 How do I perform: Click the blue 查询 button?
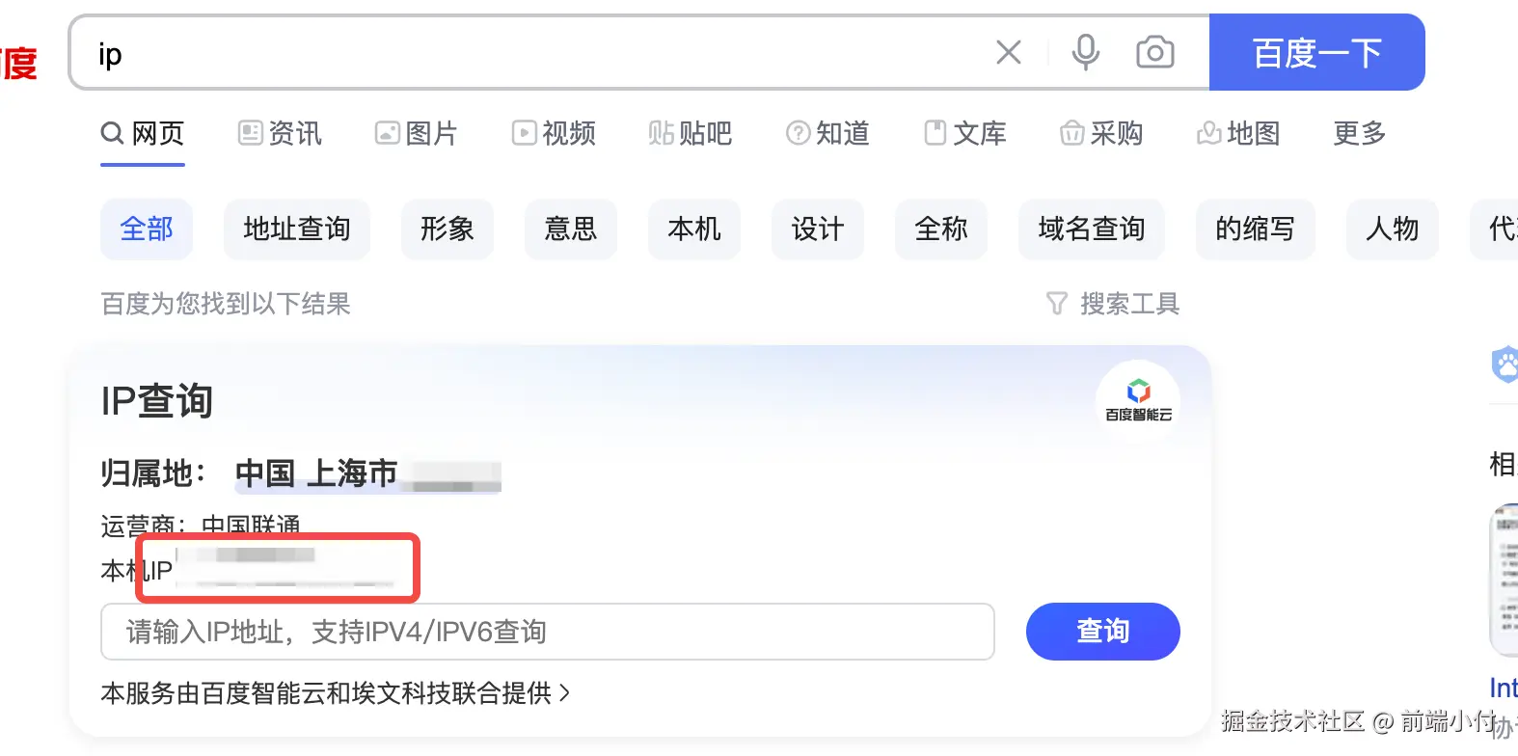click(1102, 632)
